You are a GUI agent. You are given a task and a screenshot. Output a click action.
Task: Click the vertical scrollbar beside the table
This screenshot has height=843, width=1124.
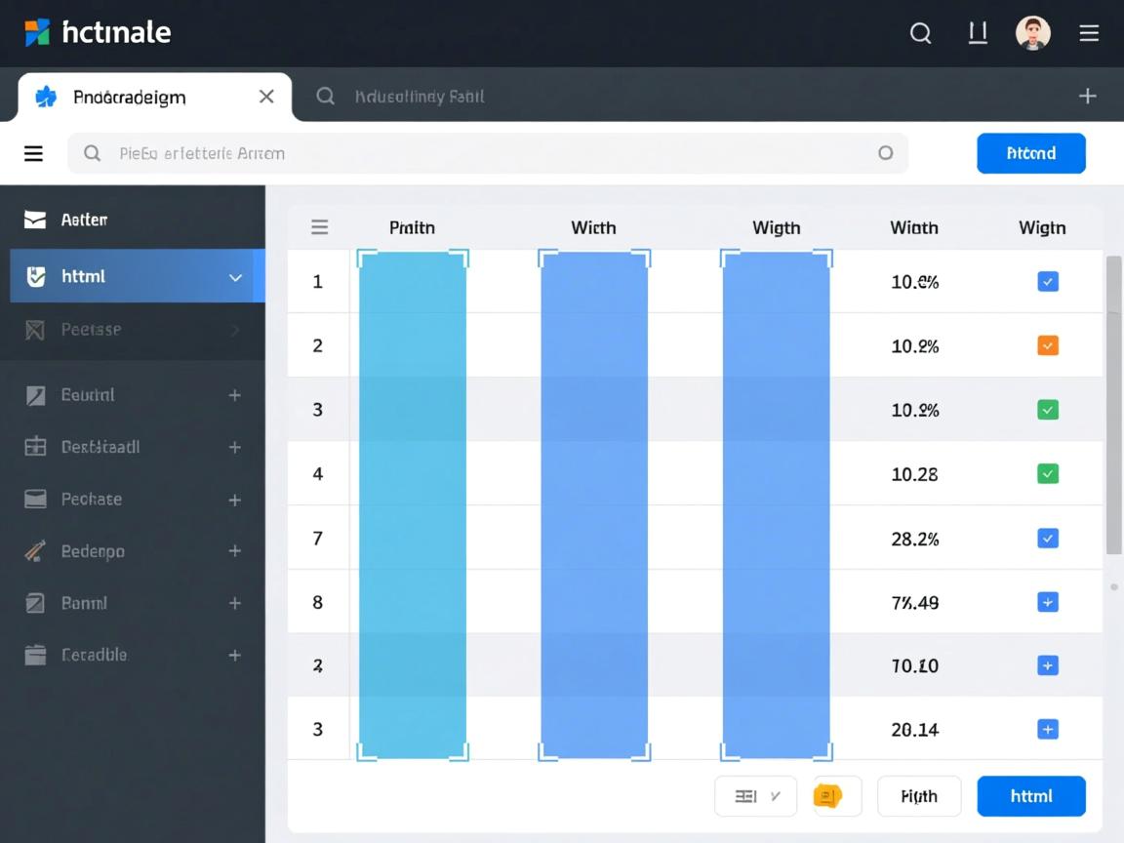[1112, 405]
